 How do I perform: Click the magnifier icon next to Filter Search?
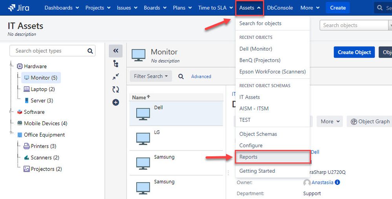click(x=181, y=77)
